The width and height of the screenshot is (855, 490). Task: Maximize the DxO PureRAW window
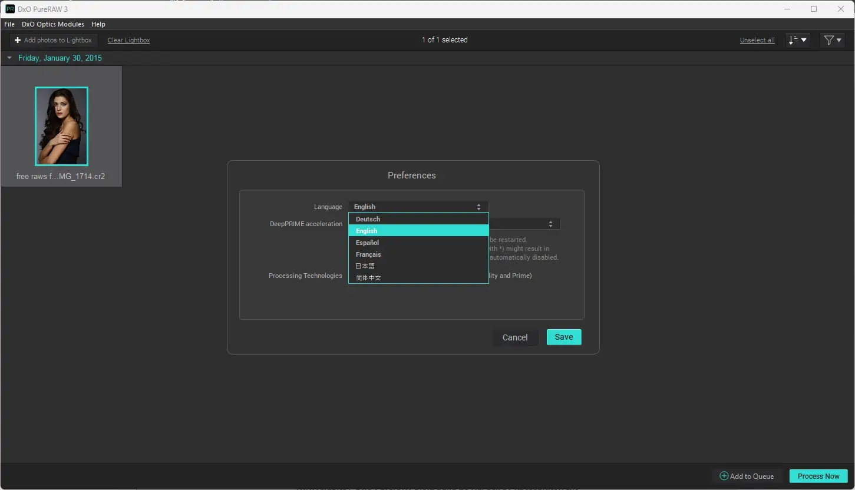tap(814, 9)
